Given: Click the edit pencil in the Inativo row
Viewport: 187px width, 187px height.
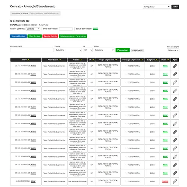Looking at the screenshot, I should tap(175, 181).
